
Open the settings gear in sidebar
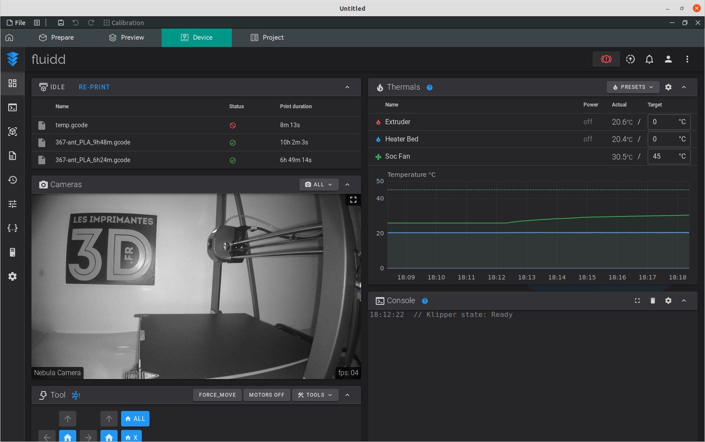click(x=12, y=276)
